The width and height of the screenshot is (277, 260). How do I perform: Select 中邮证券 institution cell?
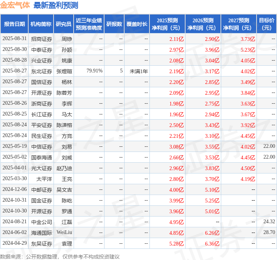point(42,190)
